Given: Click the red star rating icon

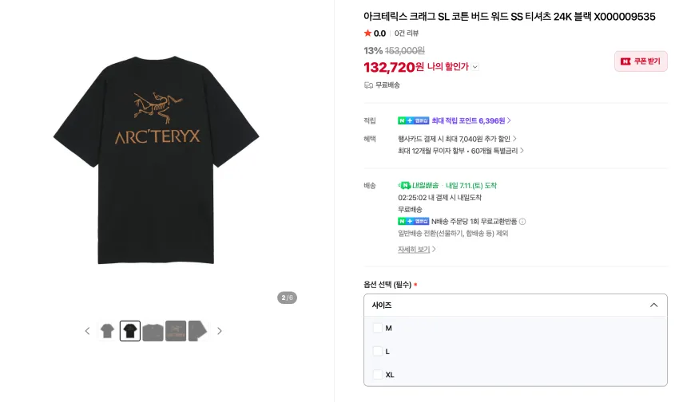Looking at the screenshot, I should tap(367, 33).
